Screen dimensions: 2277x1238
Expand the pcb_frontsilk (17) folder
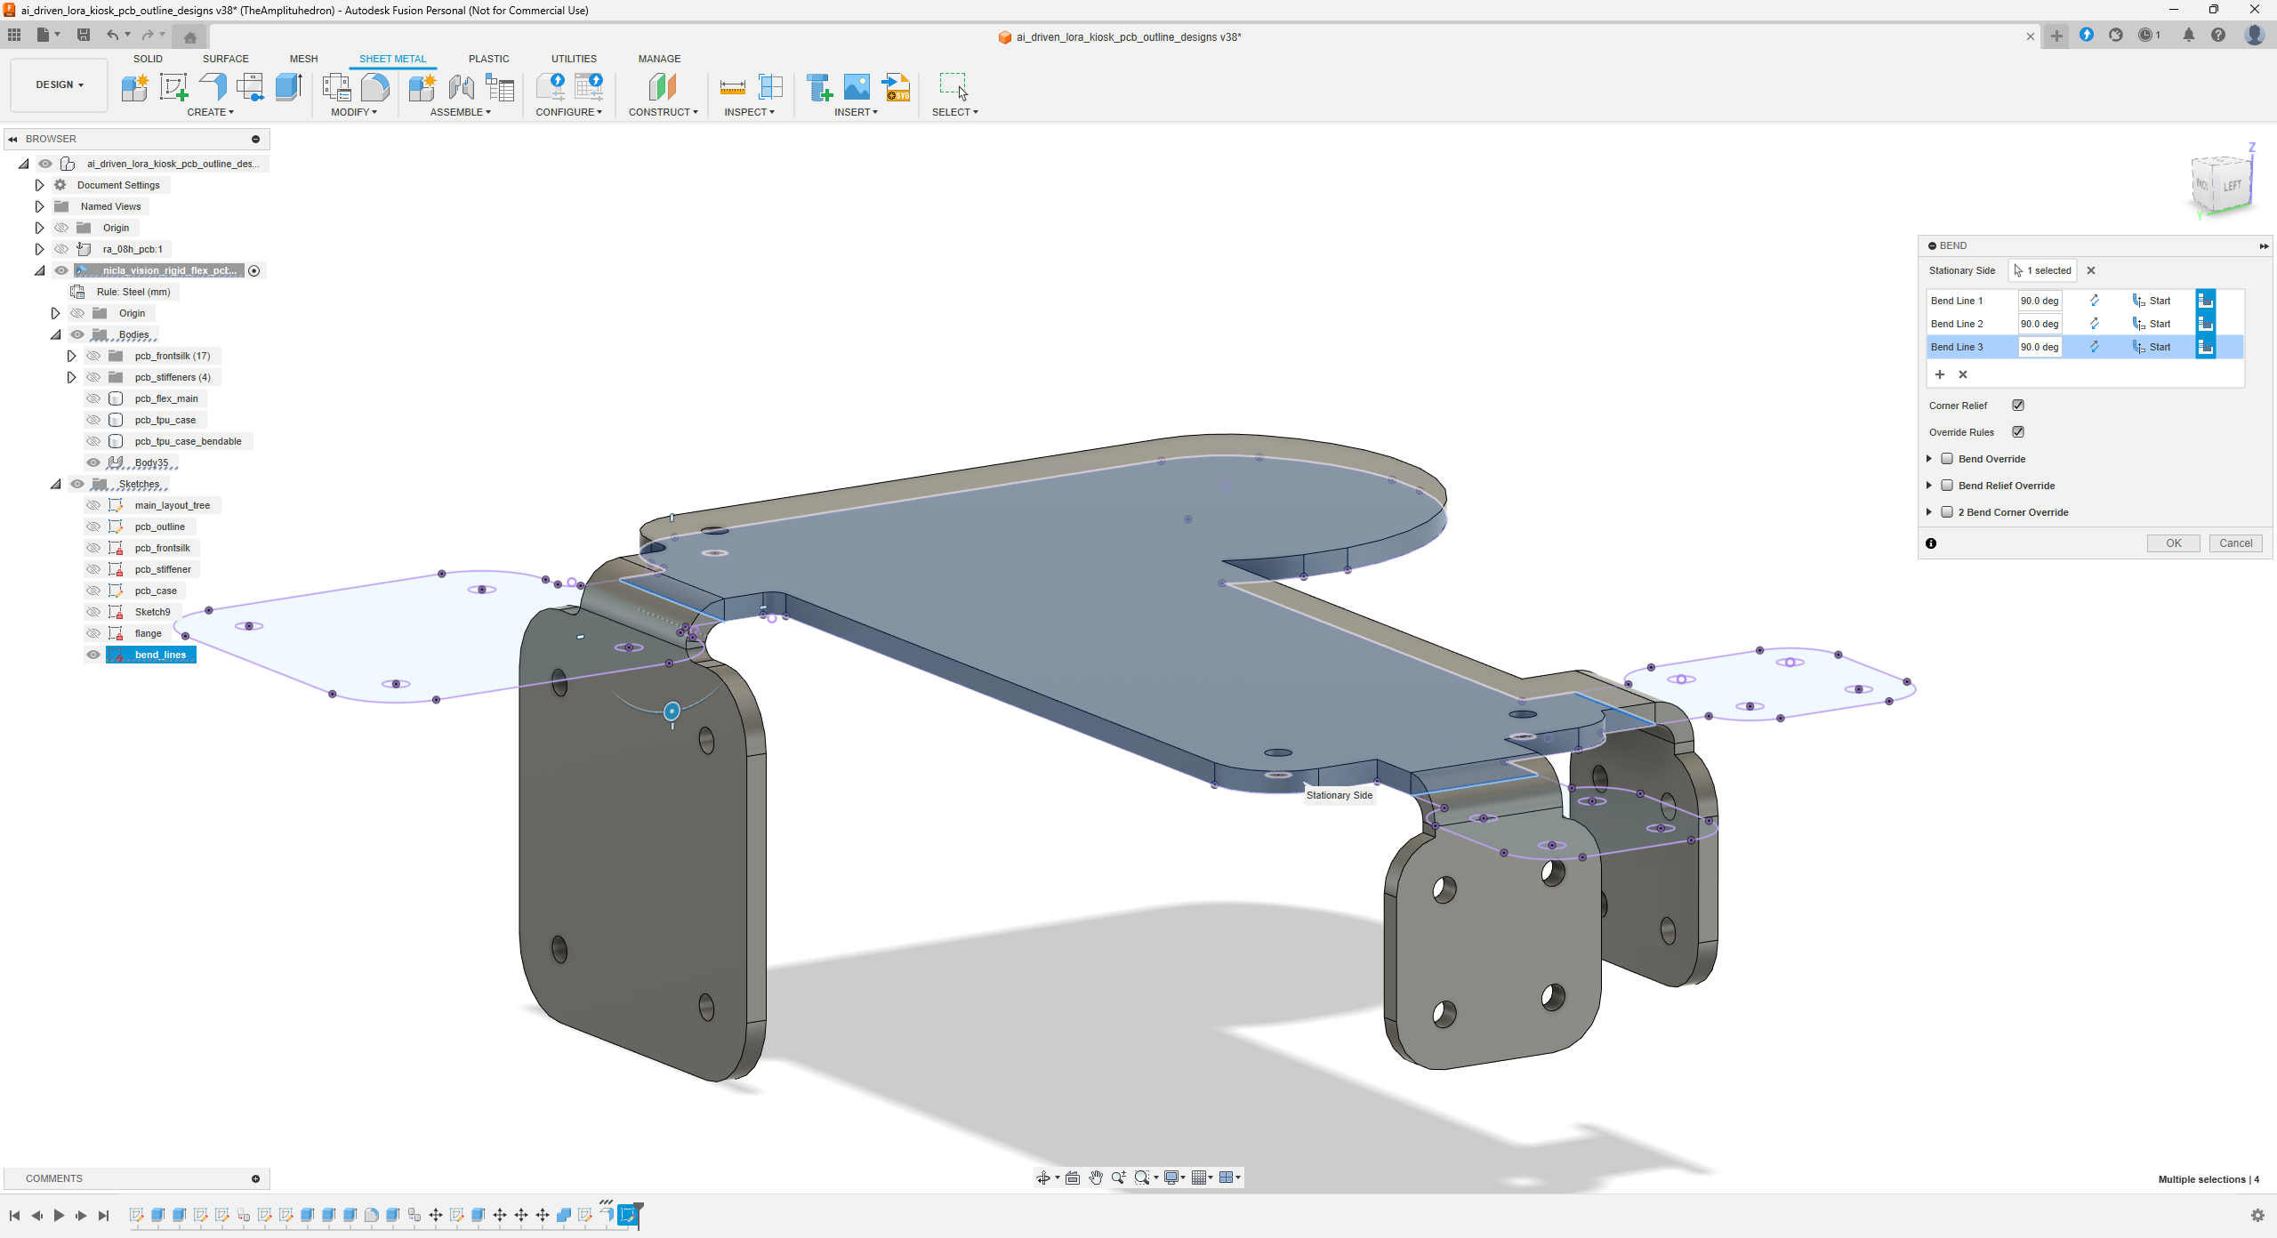coord(71,356)
